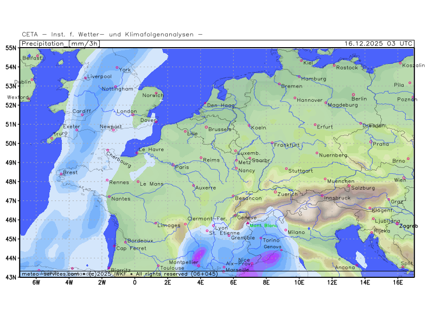
Task: Click the Paris city marker
Action: coord(174,165)
